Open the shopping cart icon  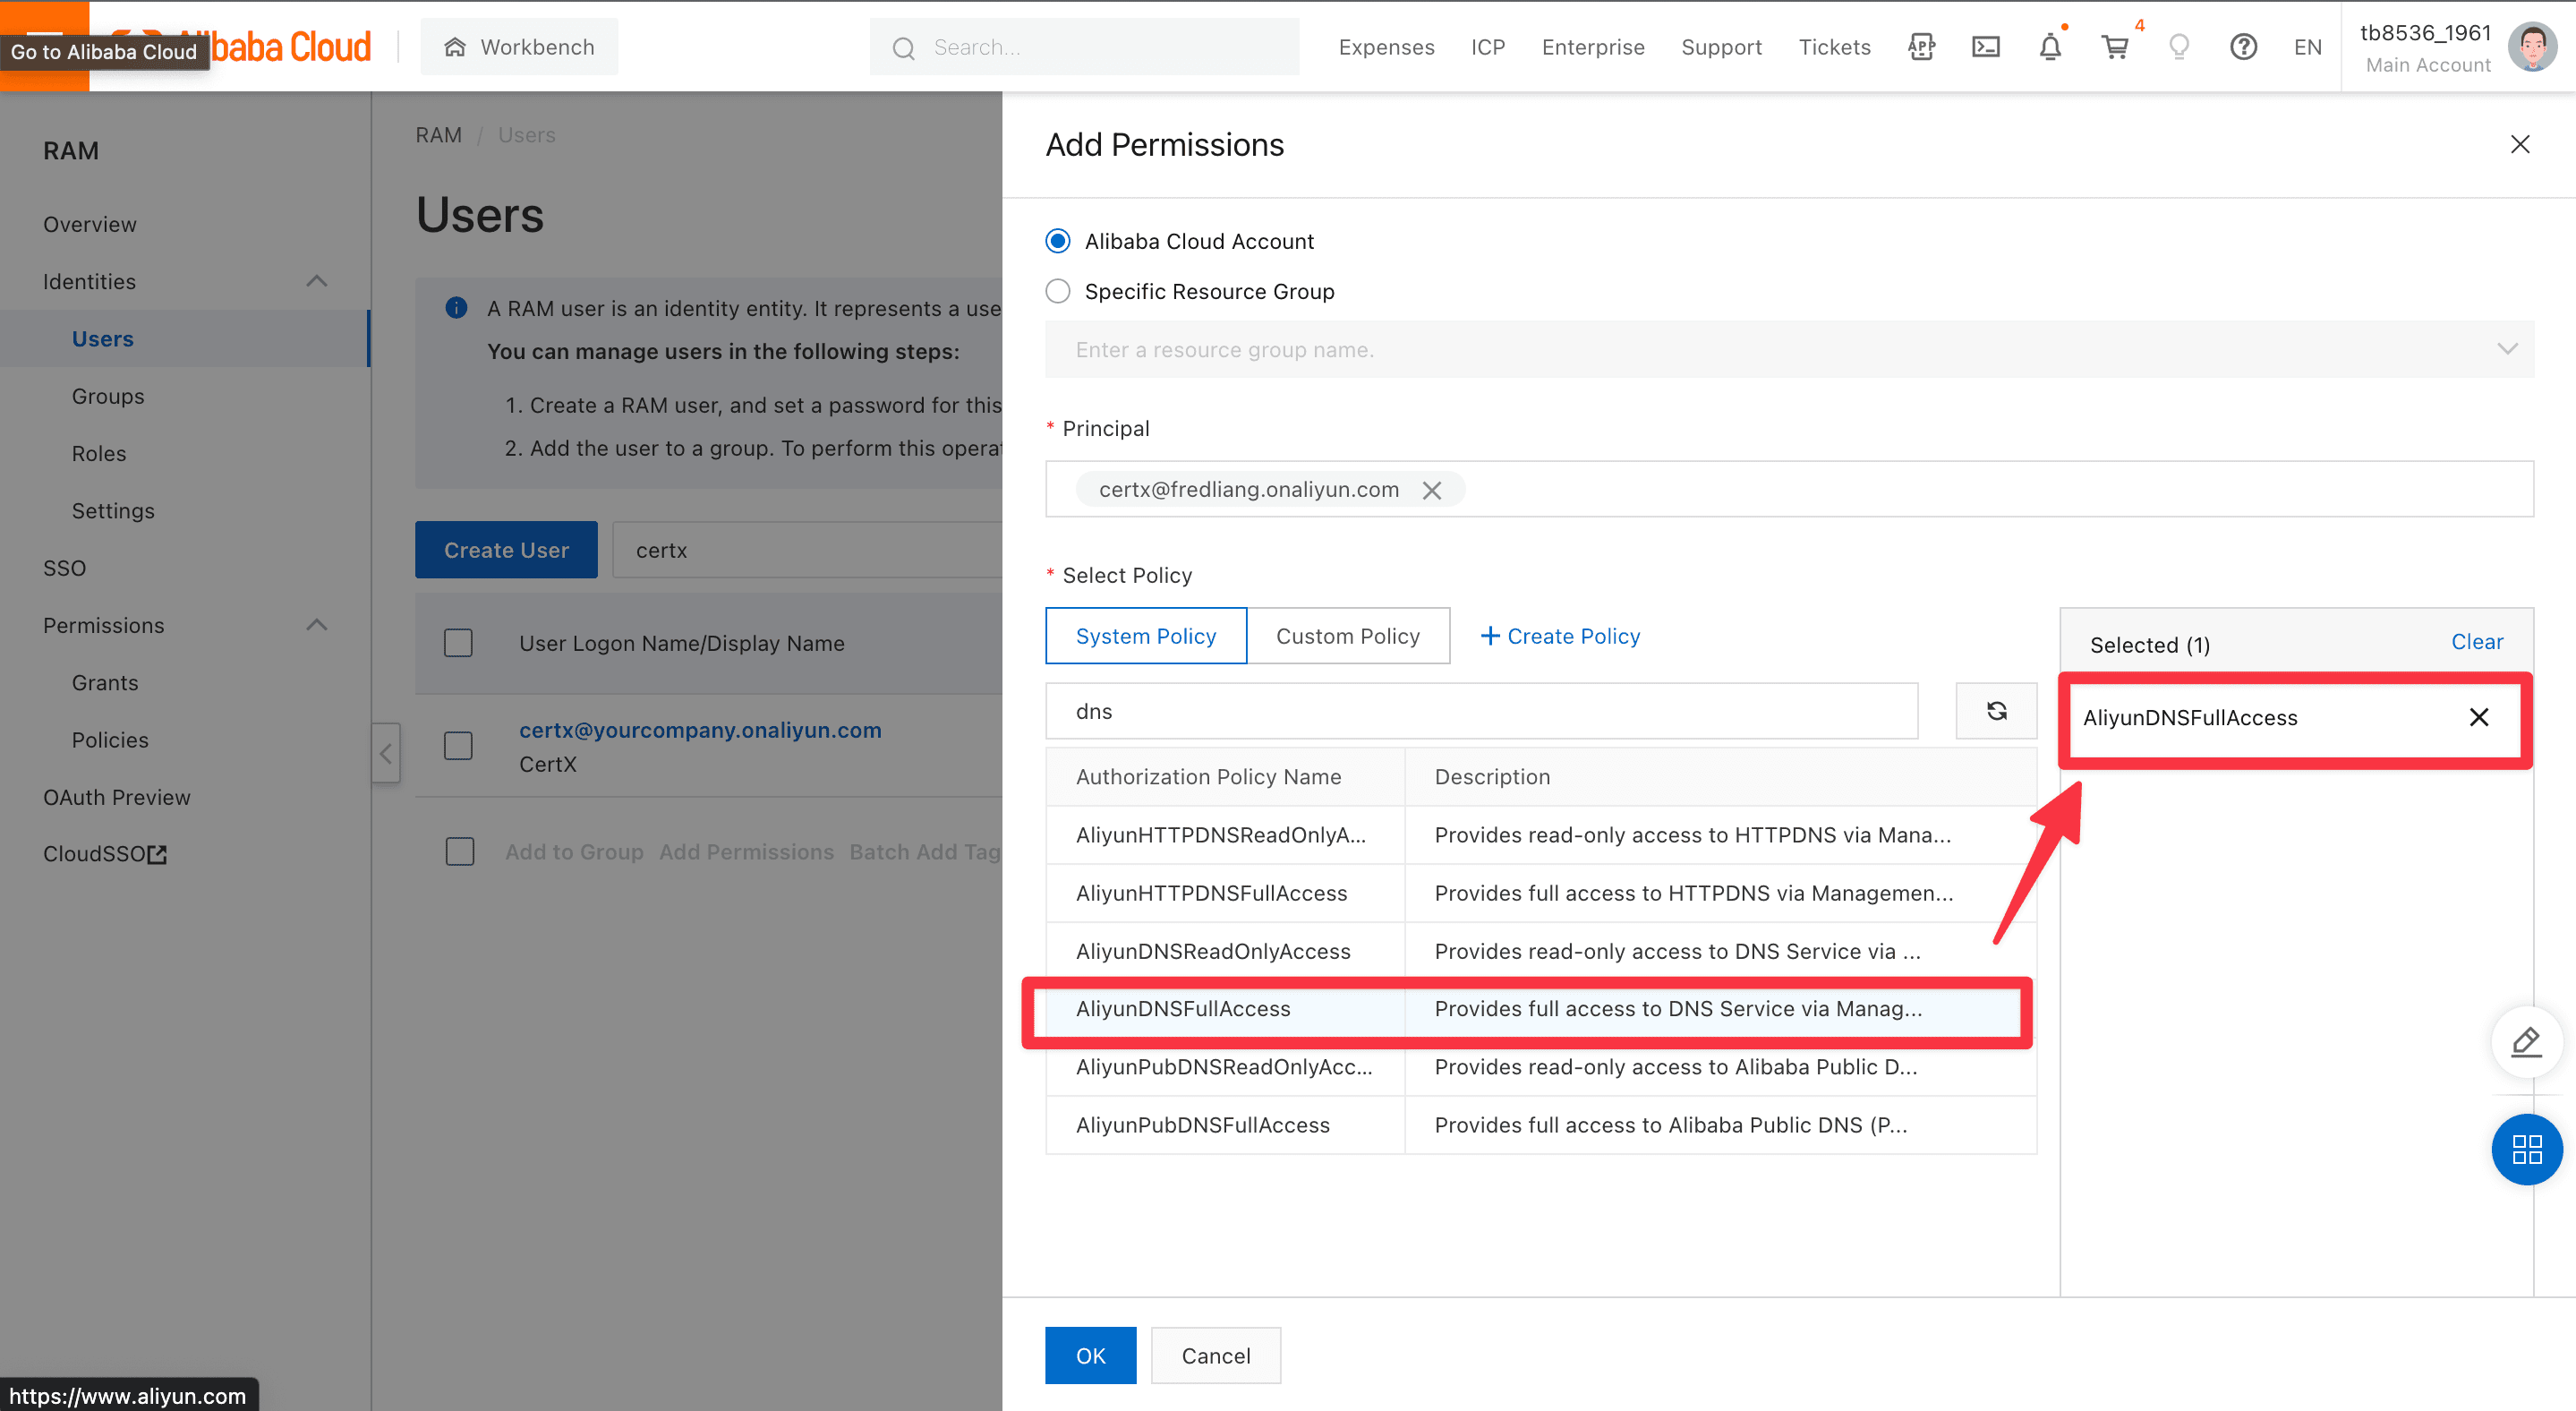tap(2115, 47)
